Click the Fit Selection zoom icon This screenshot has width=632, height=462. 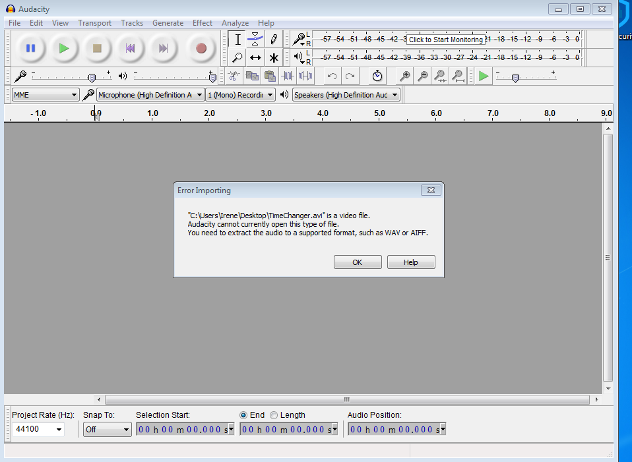[x=440, y=76]
